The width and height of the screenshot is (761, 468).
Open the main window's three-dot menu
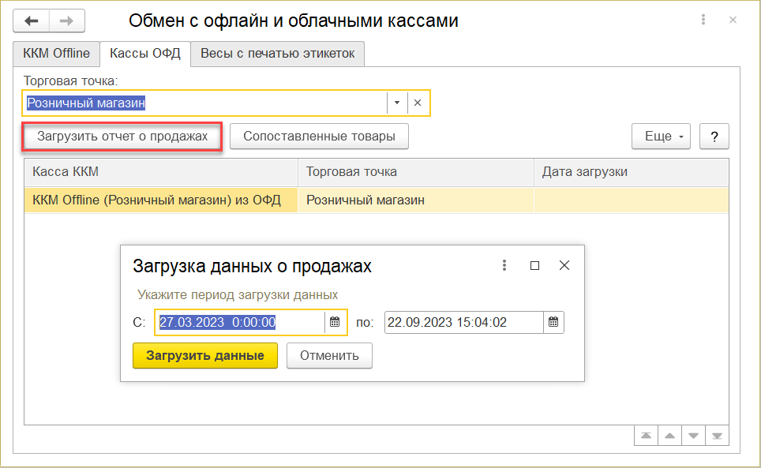pos(703,21)
